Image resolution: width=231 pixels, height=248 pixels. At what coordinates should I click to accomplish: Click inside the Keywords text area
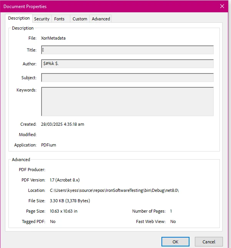point(127,102)
